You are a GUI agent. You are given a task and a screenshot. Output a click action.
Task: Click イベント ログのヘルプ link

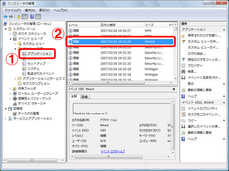coord(113,151)
